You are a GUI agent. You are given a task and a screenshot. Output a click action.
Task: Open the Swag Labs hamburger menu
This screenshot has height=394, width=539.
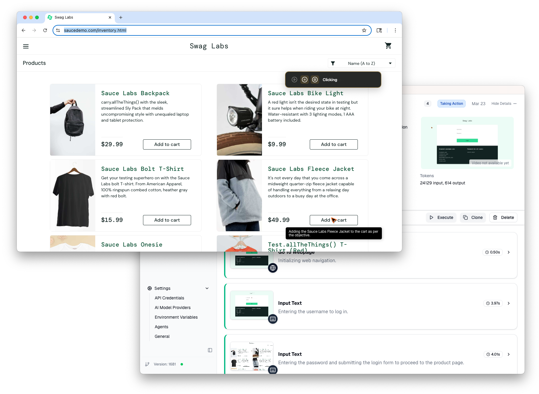tap(26, 46)
